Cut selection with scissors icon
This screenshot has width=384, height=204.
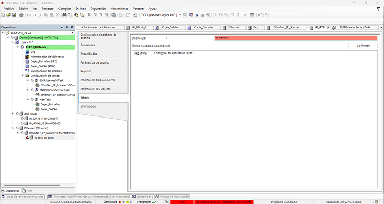pos(40,15)
